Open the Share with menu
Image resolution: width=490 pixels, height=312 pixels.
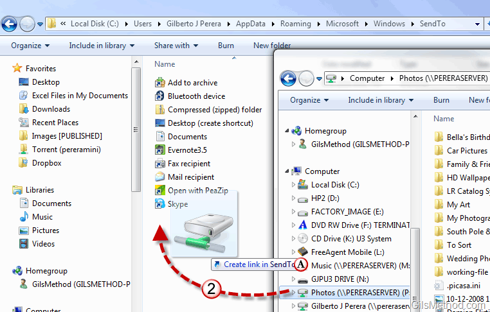pyautogui.click(x=176, y=46)
